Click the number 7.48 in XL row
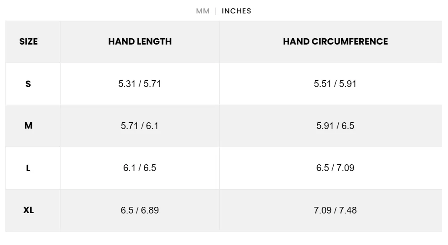The image size is (448, 245). (348, 210)
